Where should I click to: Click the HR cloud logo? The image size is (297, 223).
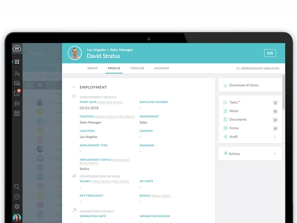17,49
